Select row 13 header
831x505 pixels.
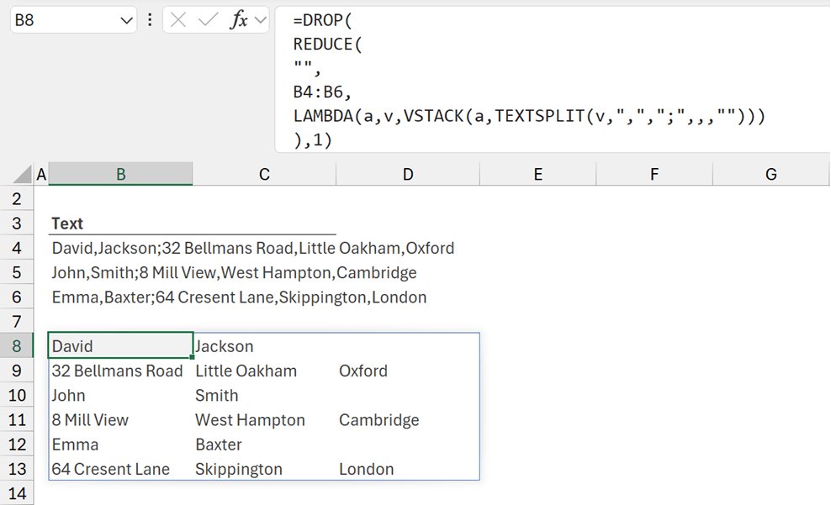(x=17, y=469)
